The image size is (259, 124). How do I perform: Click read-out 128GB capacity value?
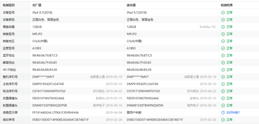pyautogui.click(x=131, y=27)
